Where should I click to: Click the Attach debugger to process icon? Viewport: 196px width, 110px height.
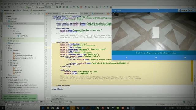click(77, 7)
